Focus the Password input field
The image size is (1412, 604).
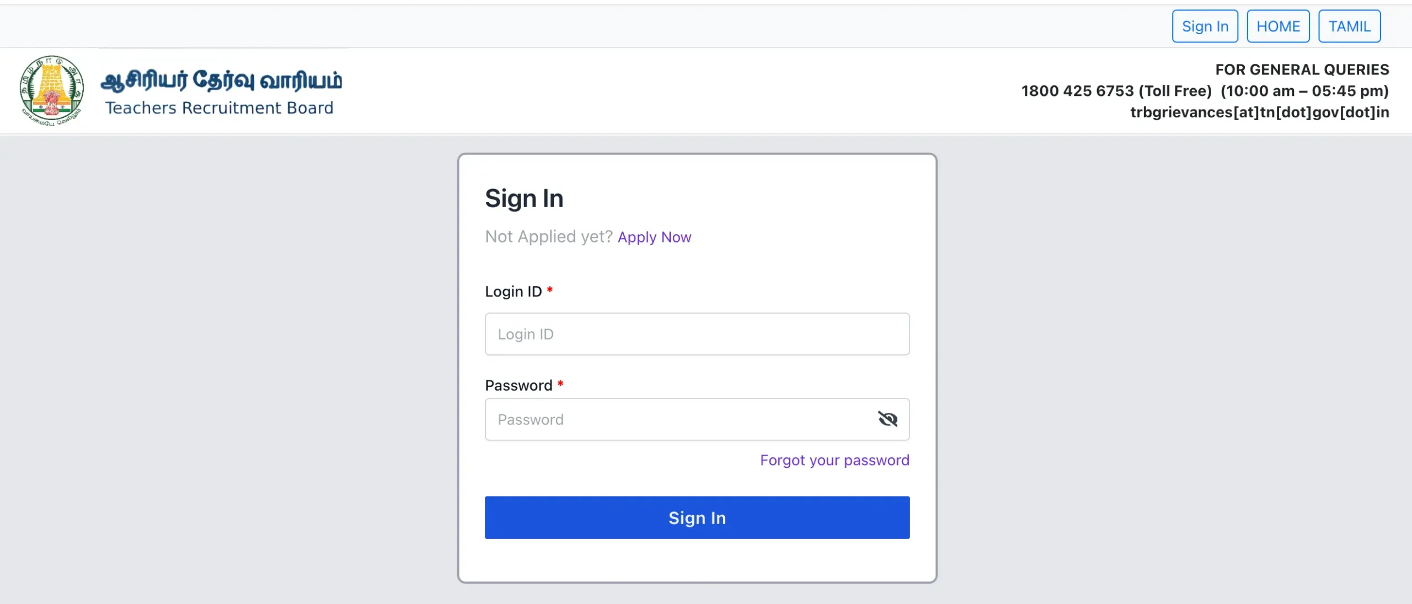point(678,419)
